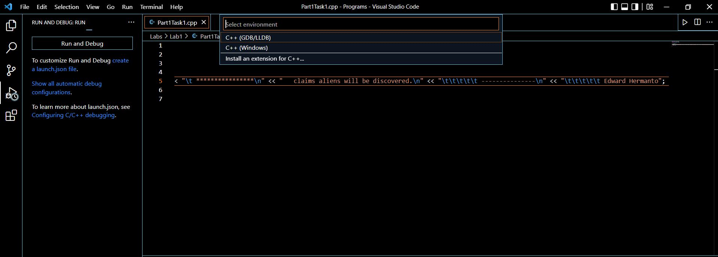Restore down the VS Code window

688,7
